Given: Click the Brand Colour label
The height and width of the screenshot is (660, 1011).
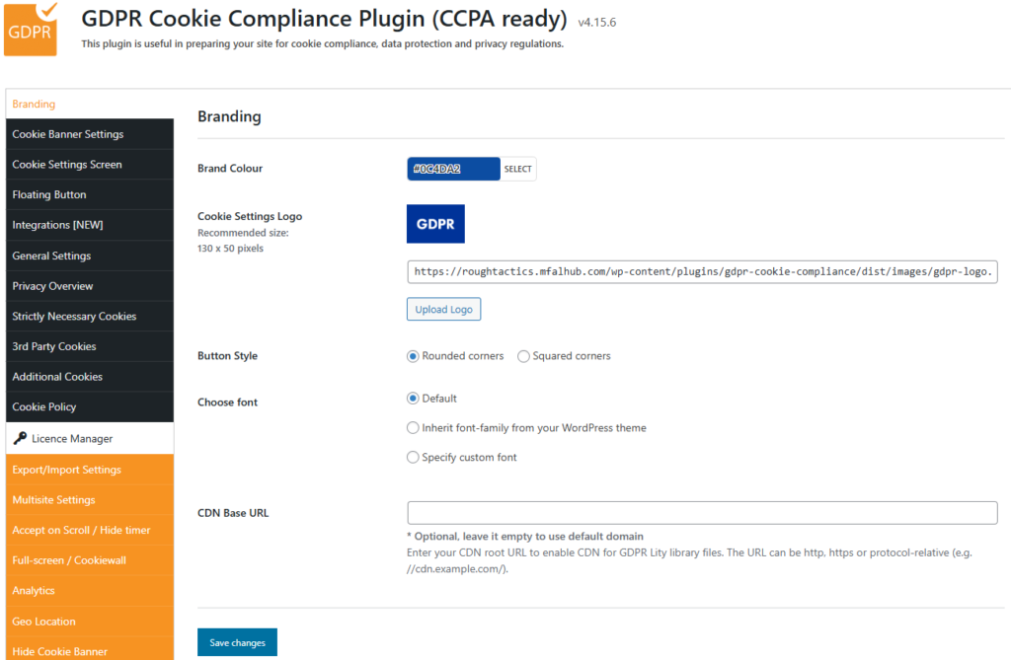Looking at the screenshot, I should [230, 169].
